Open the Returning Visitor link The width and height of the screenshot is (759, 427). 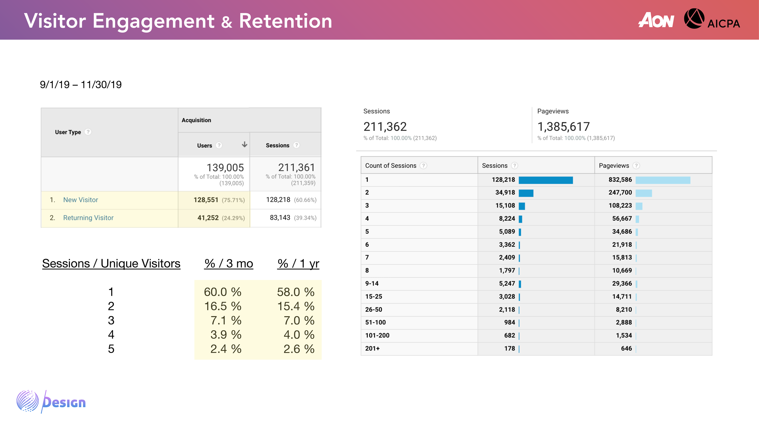(x=88, y=218)
